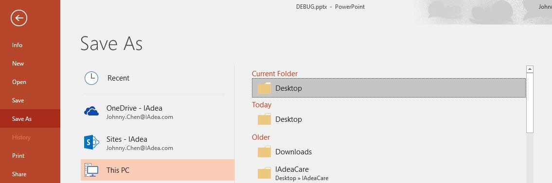
Task: Choose OneDrive - IAdea save location
Action: tap(158, 112)
